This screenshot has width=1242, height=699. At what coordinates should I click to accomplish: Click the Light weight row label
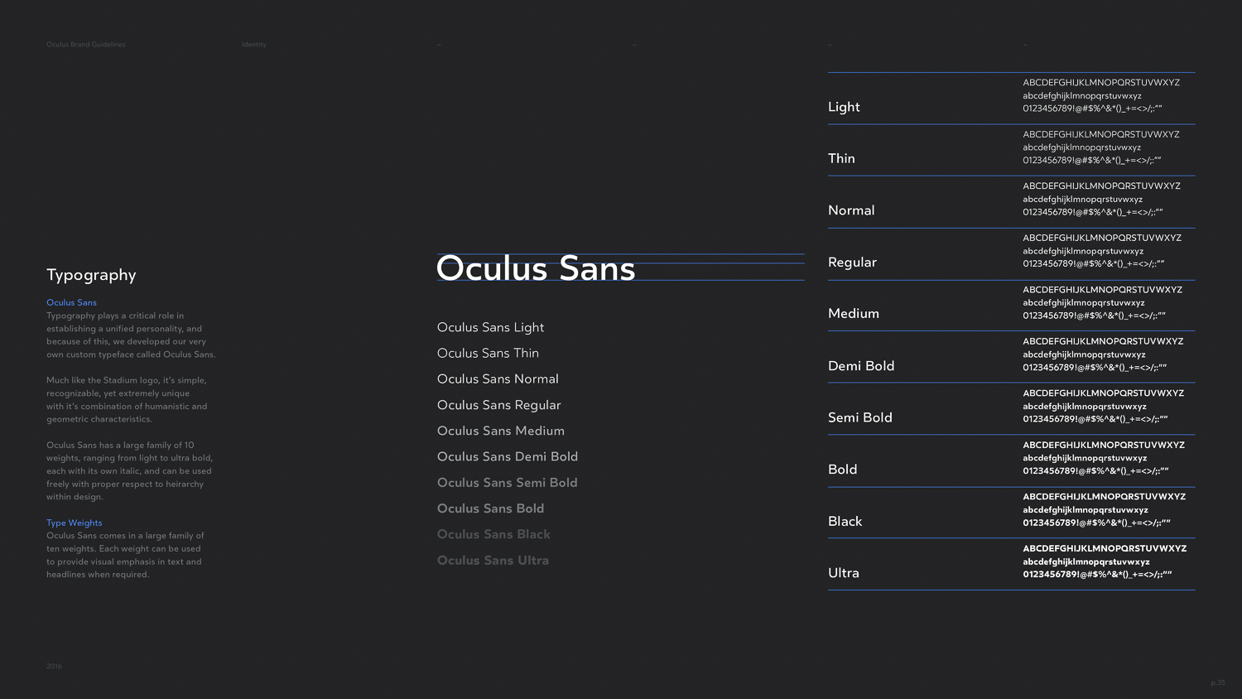[x=844, y=107]
